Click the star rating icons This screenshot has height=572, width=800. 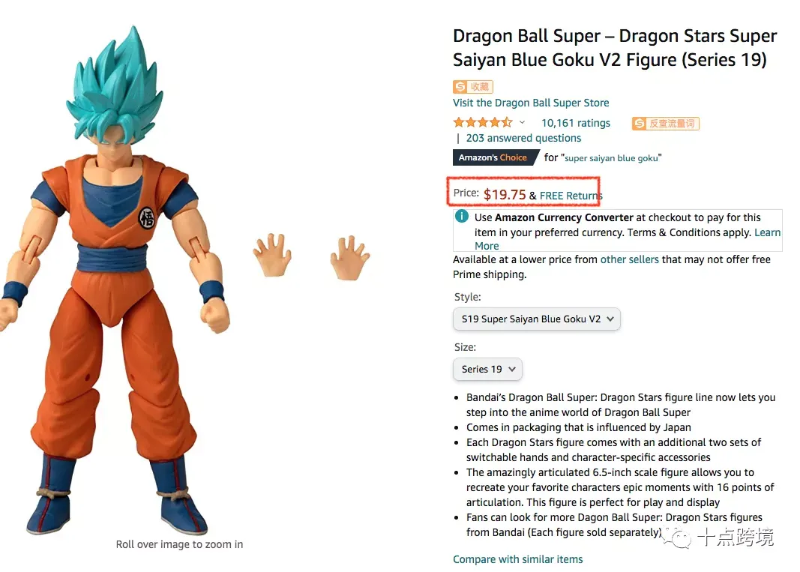[x=483, y=122]
